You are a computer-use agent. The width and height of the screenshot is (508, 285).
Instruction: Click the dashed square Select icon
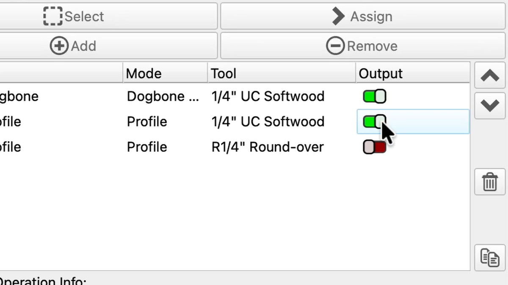pyautogui.click(x=53, y=16)
